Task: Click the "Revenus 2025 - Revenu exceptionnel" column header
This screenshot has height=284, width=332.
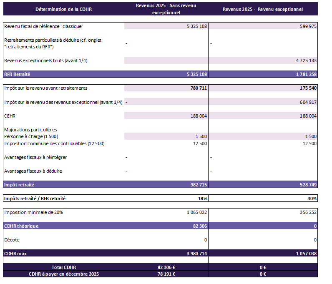Action: coord(263,9)
